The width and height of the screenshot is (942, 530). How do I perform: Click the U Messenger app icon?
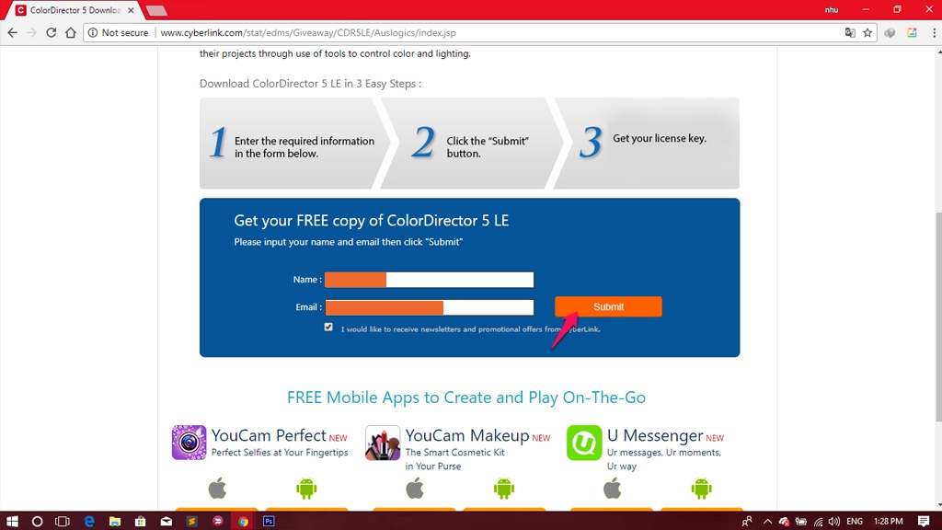584,443
